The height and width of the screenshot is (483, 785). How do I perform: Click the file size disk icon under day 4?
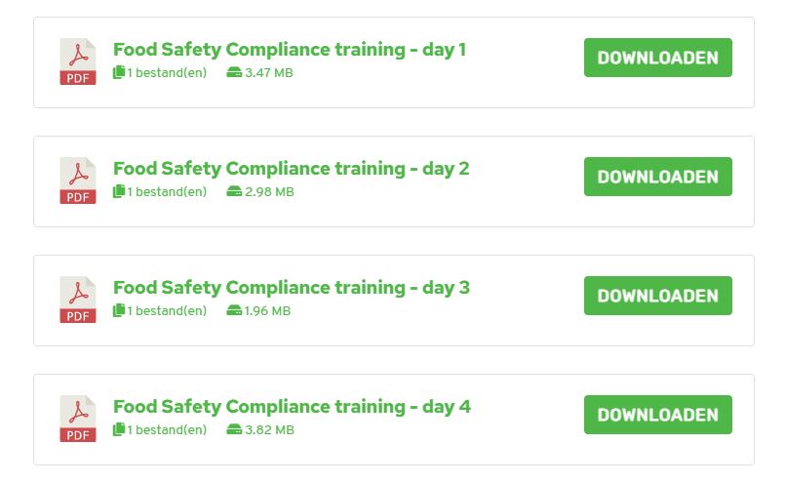click(x=234, y=429)
